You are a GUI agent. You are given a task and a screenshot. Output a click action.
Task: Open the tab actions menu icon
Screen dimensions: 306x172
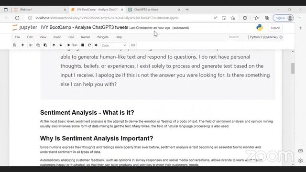(6, 10)
